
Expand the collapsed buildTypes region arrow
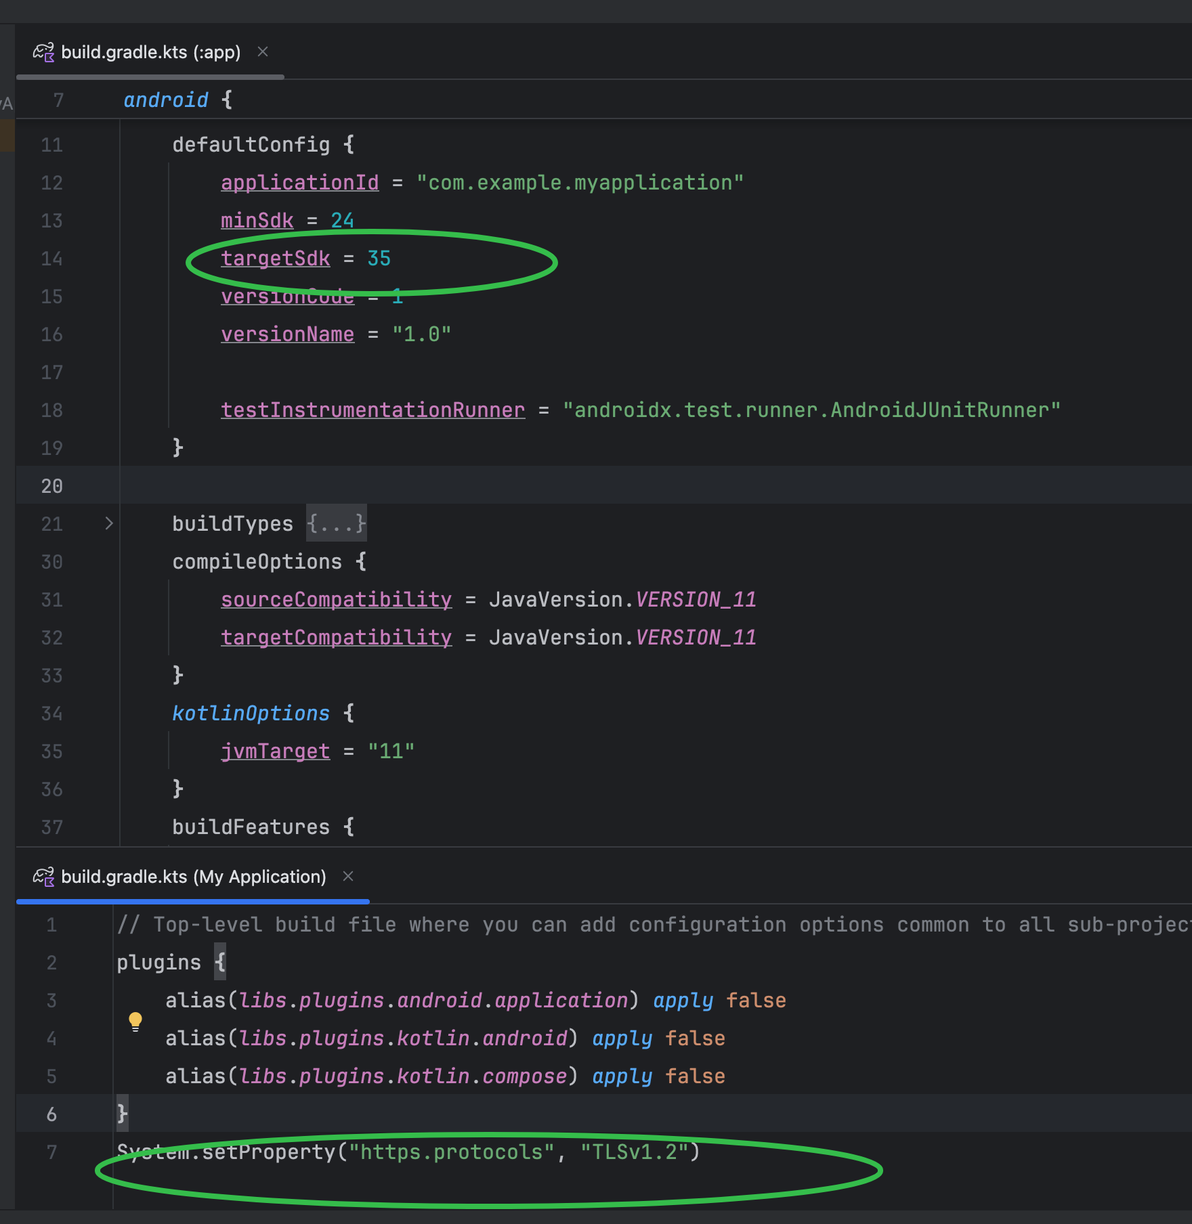108,523
